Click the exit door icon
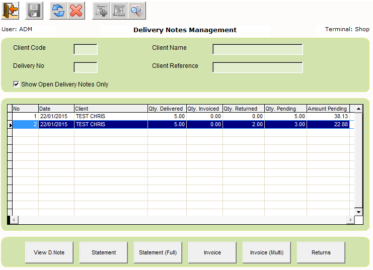373x270 pixels. 10,10
